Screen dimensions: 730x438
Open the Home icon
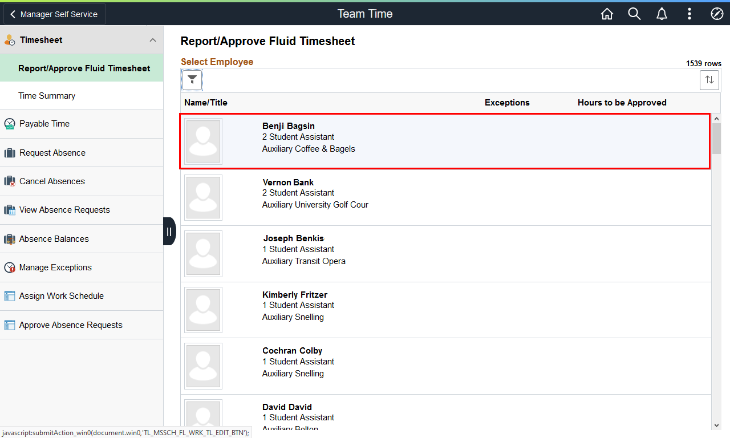607,14
